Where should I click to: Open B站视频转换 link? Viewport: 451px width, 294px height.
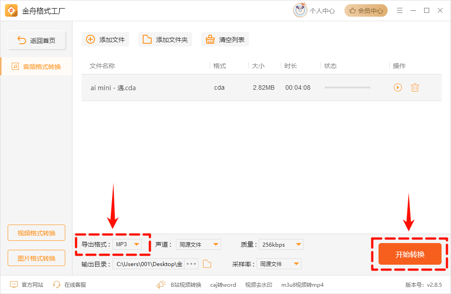coord(186,285)
